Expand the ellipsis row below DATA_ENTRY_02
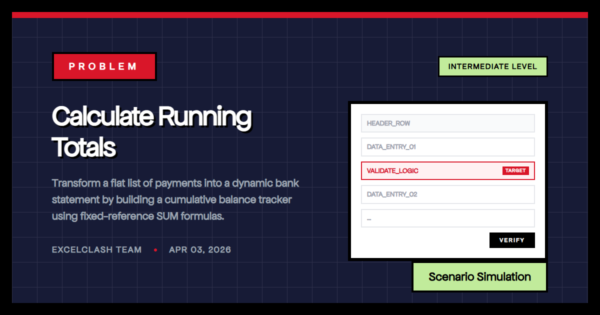 (447, 218)
